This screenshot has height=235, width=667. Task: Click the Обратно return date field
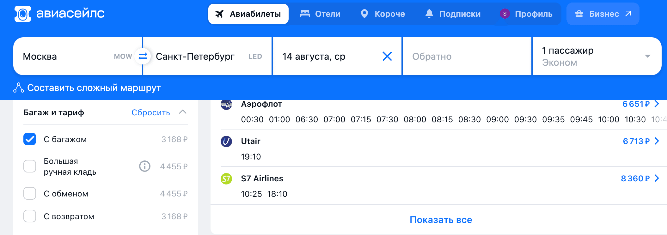point(467,56)
